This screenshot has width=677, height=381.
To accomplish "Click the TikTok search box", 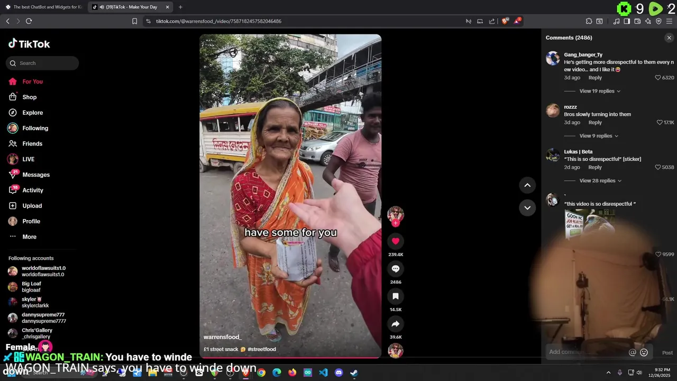I will tap(42, 63).
